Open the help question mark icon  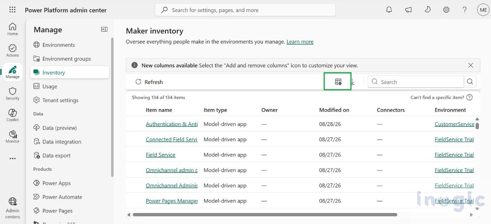[465, 10]
